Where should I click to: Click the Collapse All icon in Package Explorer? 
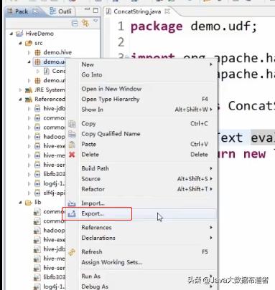coord(75,24)
